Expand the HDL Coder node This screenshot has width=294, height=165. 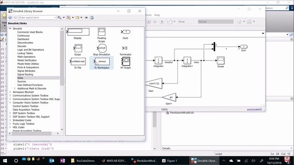point(10,127)
